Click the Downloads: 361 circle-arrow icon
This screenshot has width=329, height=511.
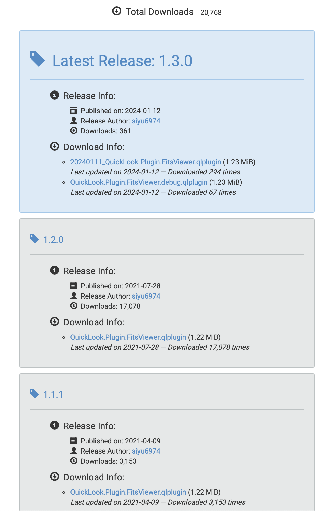(x=74, y=131)
